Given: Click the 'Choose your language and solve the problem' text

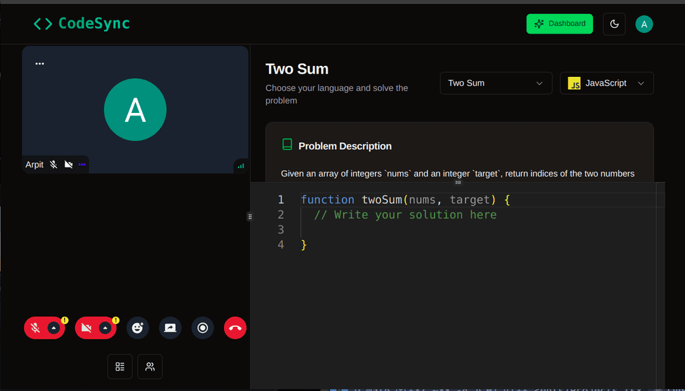Looking at the screenshot, I should (x=337, y=94).
